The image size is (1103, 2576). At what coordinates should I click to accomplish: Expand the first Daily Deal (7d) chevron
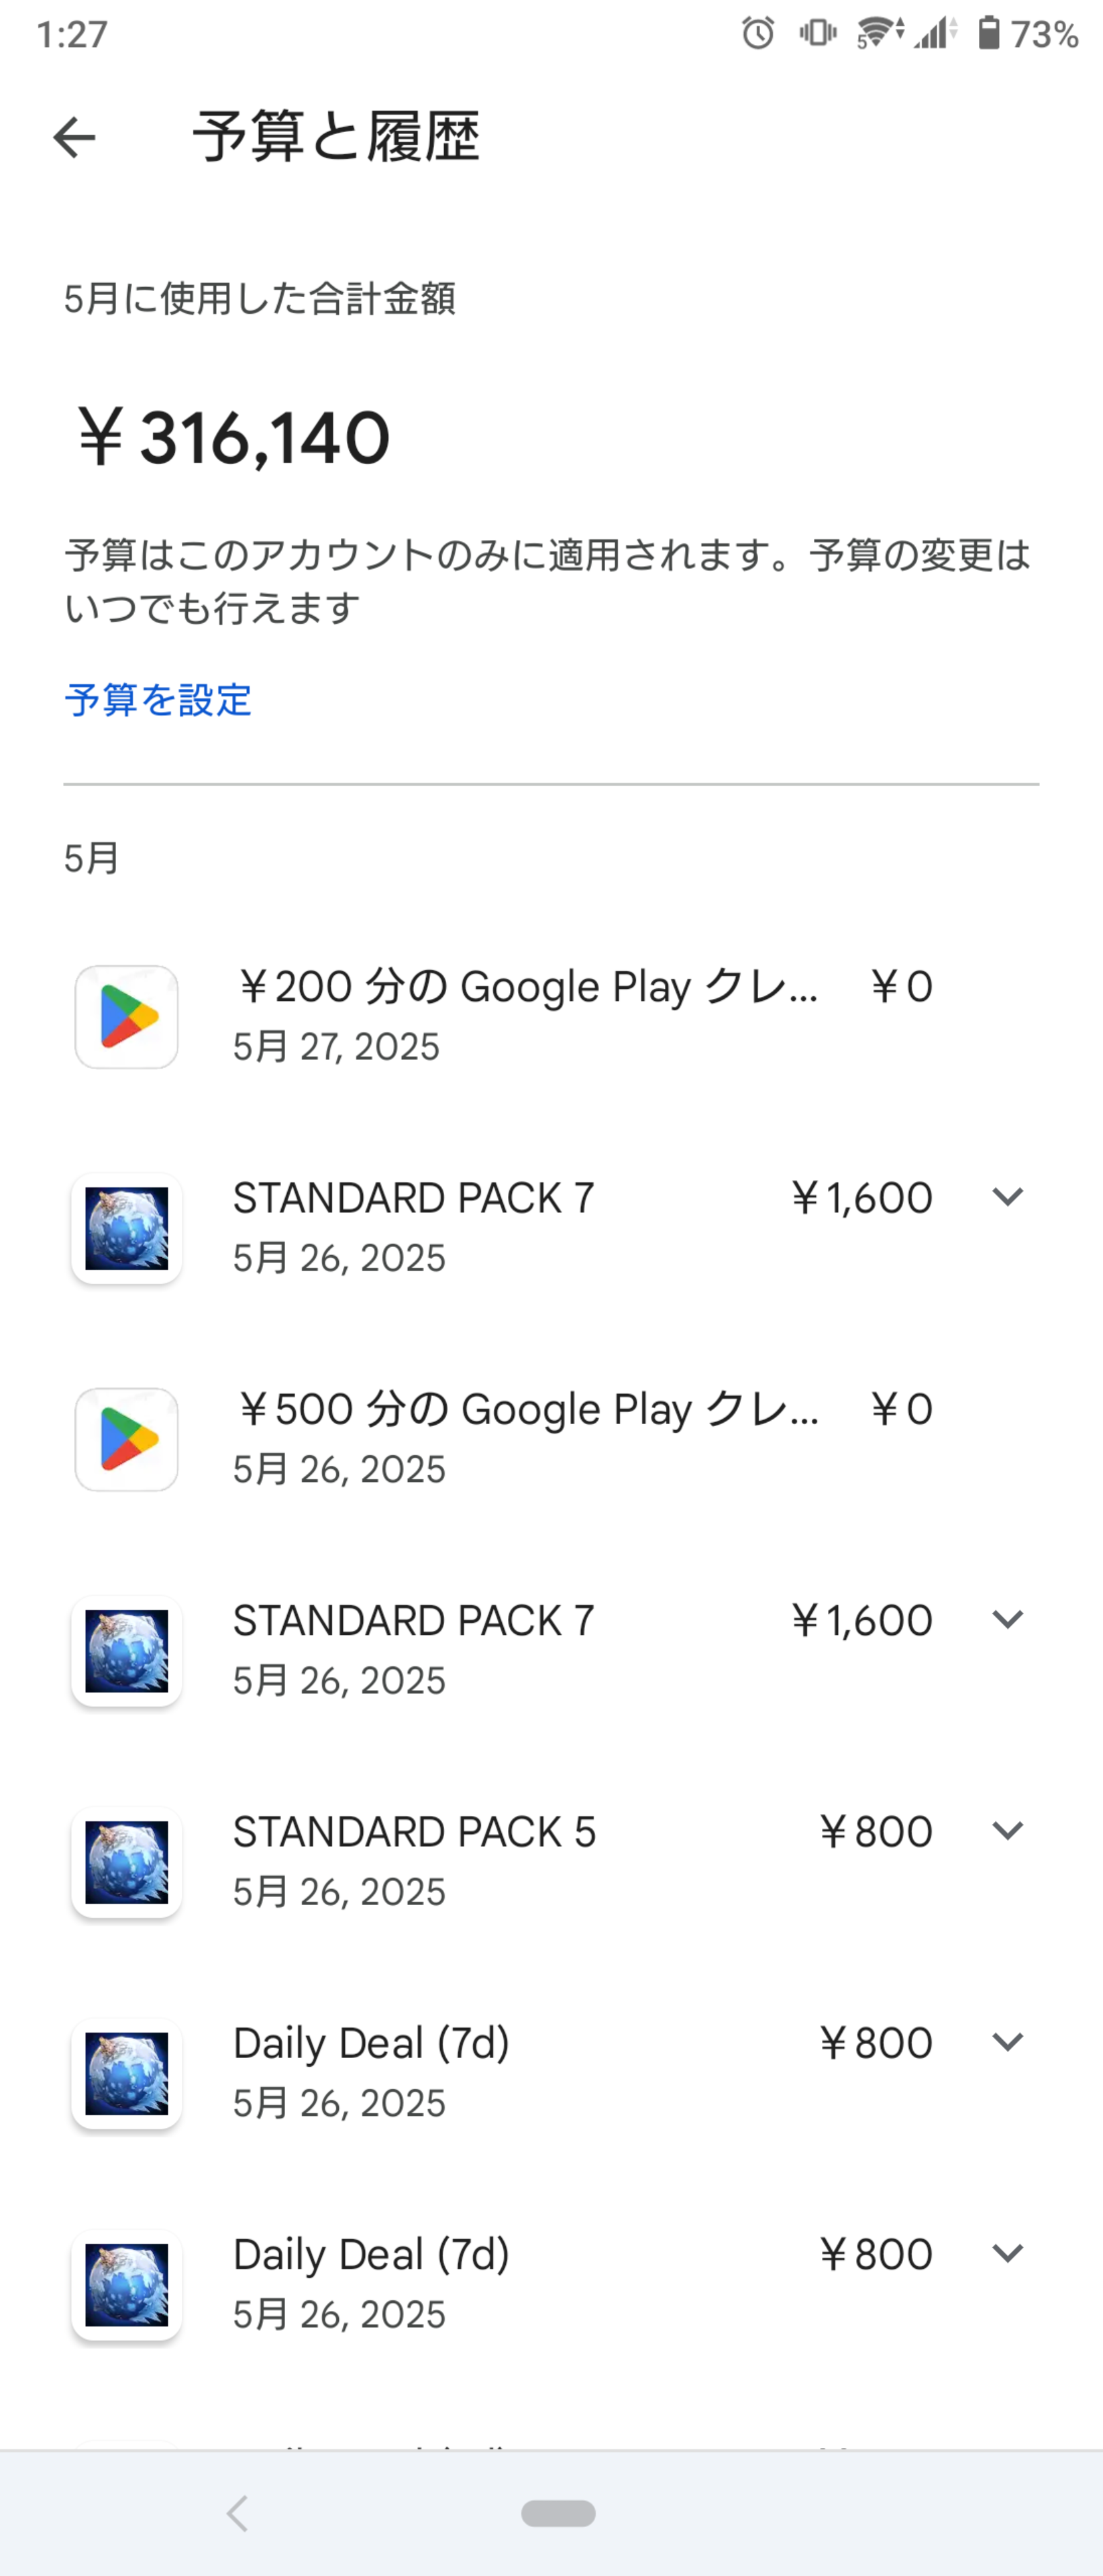pos(1007,2041)
